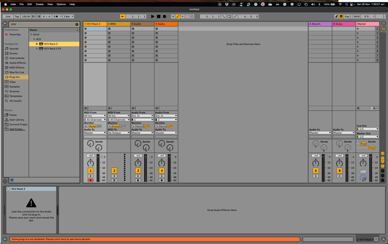Click the Stop button in transport
Viewport: 388px width, 244px height.
coord(159,16)
